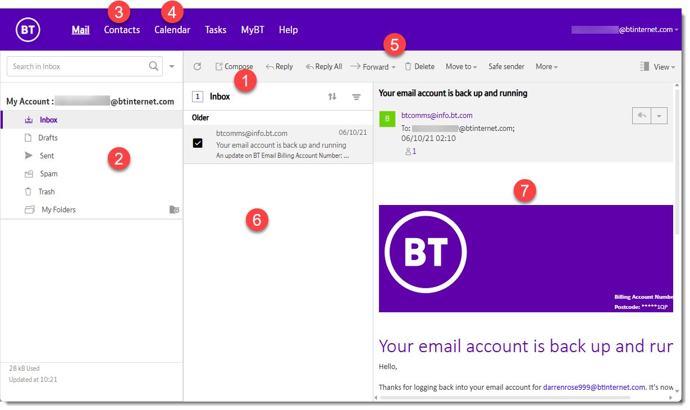Click the Drafts page icon
The height and width of the screenshot is (410, 690).
tap(28, 138)
